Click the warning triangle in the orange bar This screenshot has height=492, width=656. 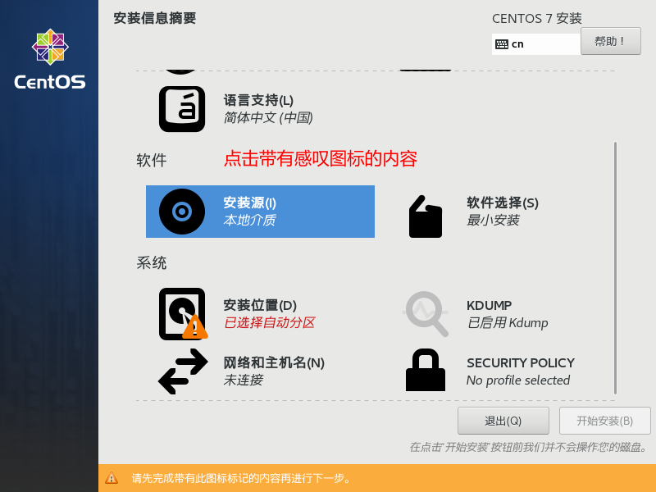pyautogui.click(x=112, y=478)
